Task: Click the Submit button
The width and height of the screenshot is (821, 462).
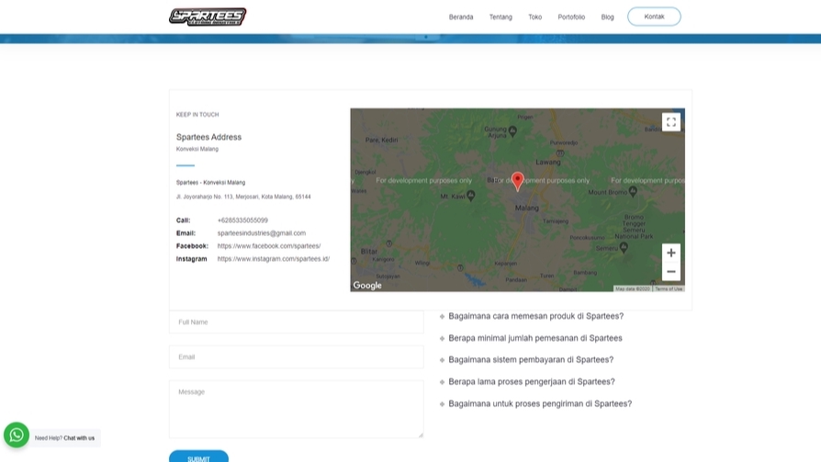Action: coord(198,456)
